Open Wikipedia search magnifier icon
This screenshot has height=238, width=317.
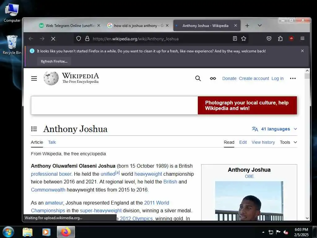click(x=198, y=78)
